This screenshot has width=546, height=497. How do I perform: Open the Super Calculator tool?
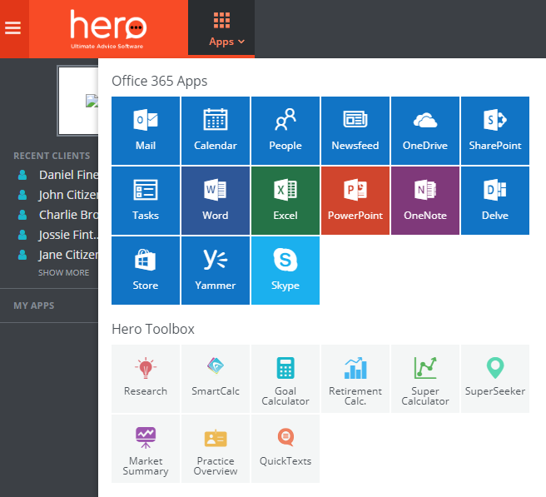[x=425, y=379]
